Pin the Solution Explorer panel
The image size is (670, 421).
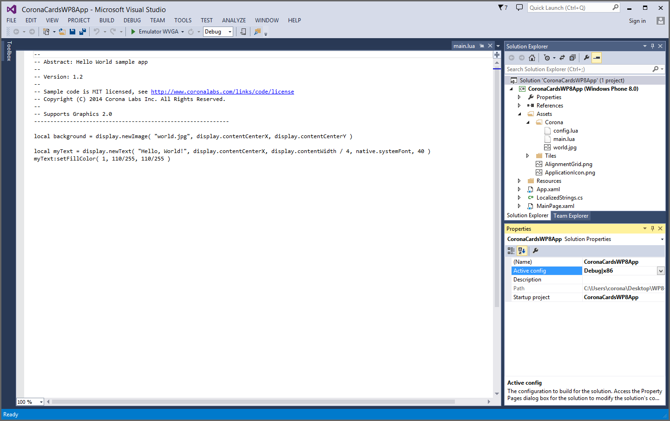pos(652,46)
